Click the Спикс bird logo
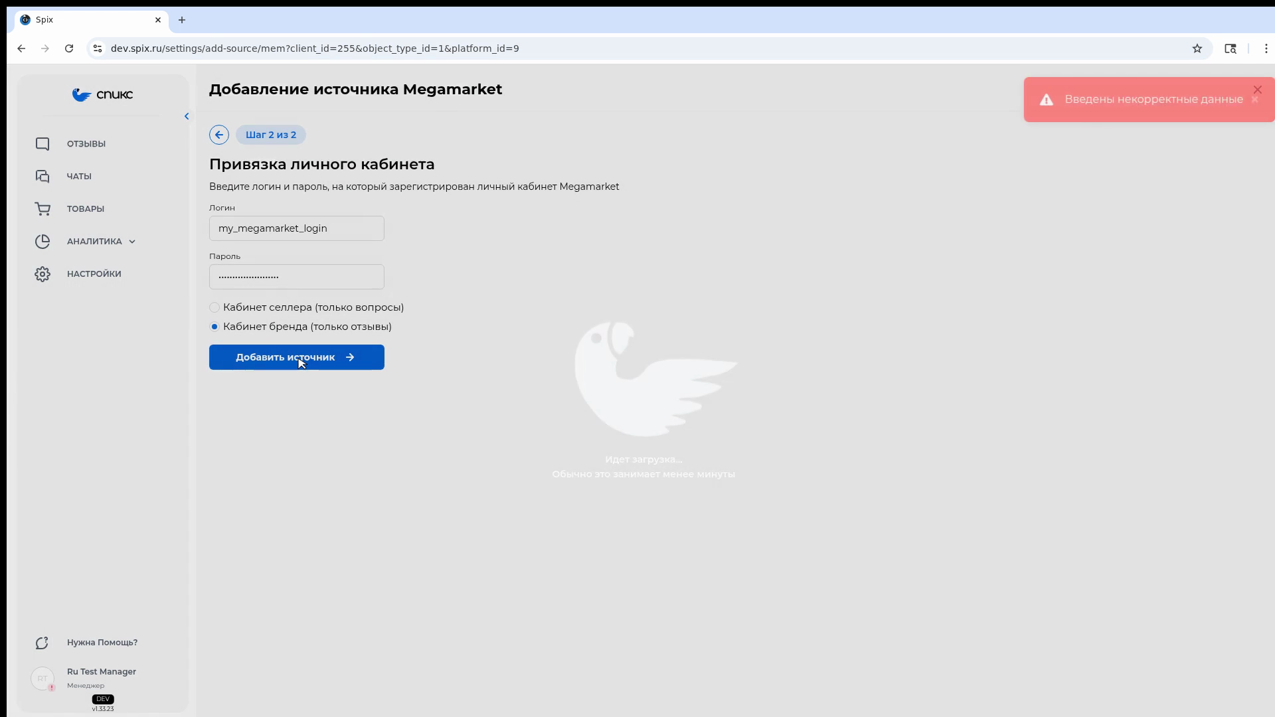Screen dimensions: 1275x717 click(x=102, y=95)
